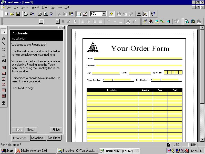Click the Print icon in the toolbar
This screenshot has height=154, width=205.
tap(40, 14)
